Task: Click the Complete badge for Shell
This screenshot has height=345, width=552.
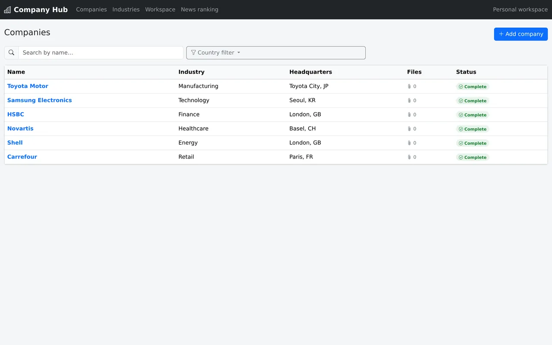Action: tap(473, 143)
